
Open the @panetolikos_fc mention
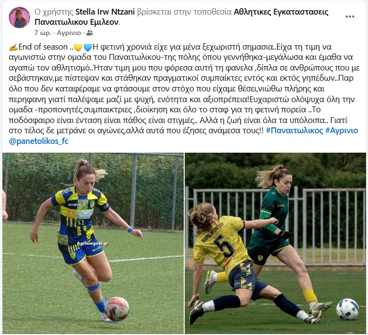(x=38, y=141)
